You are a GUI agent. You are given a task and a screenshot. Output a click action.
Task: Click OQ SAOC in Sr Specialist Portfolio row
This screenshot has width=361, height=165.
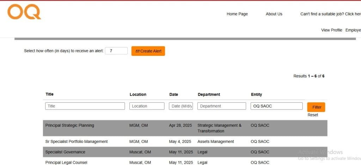point(260,141)
